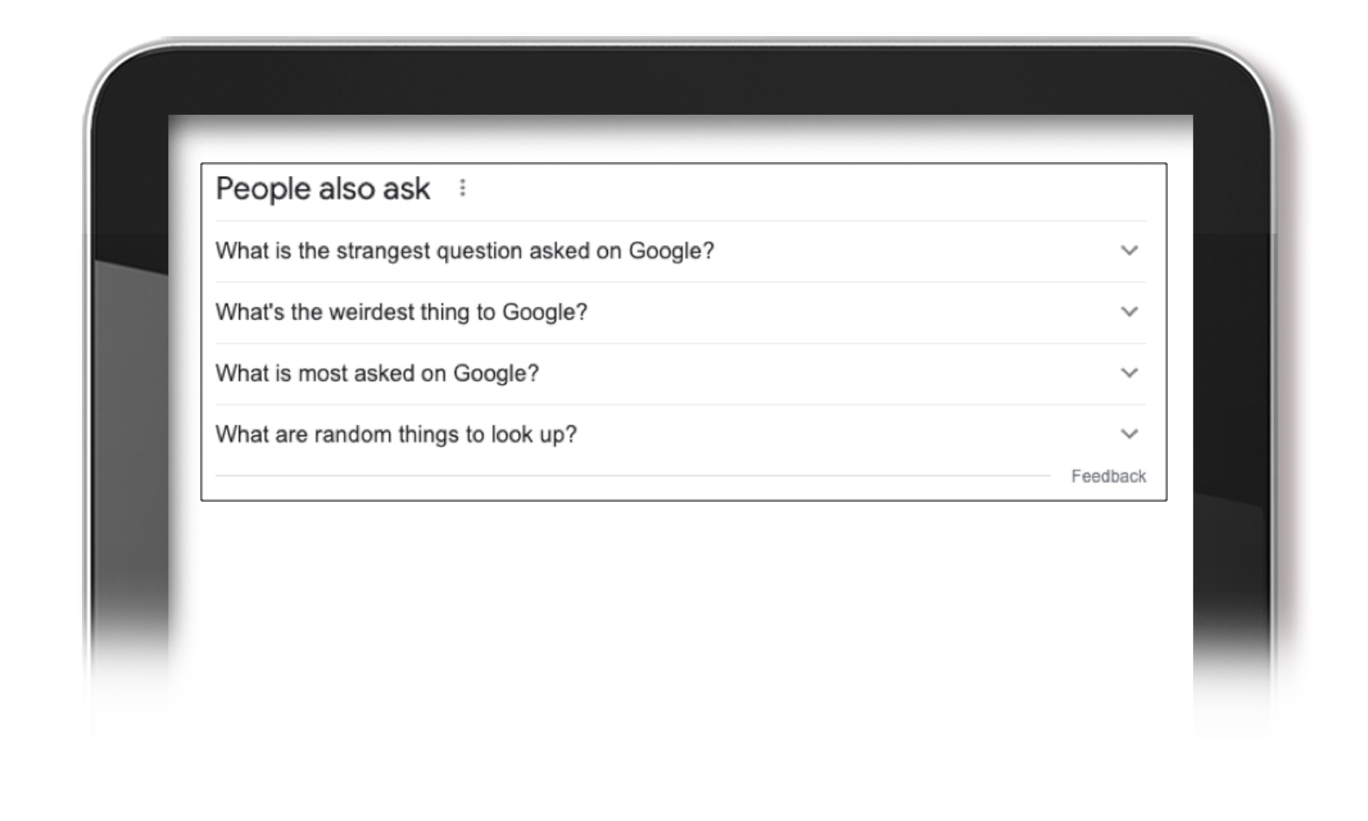The width and height of the screenshot is (1368, 821).
Task: Select "What's the weirdest thing to Google?" question
Action: [x=401, y=312]
